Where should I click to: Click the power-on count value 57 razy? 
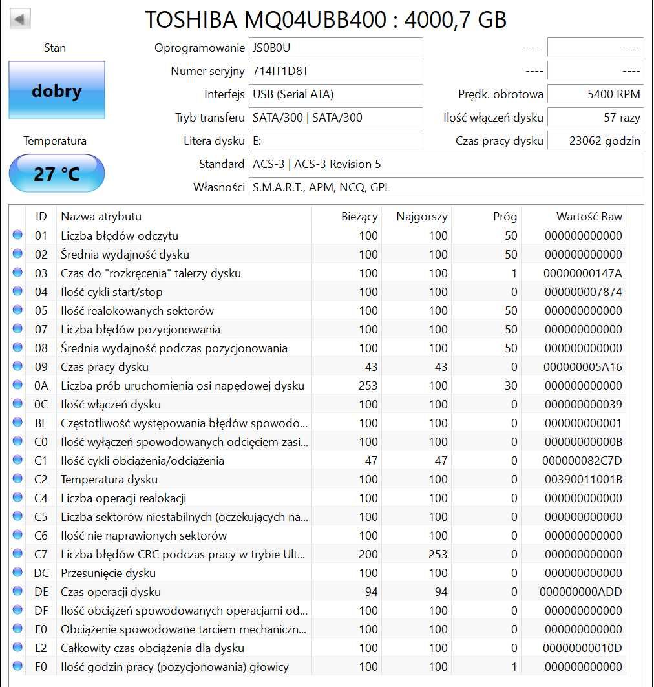coord(596,118)
